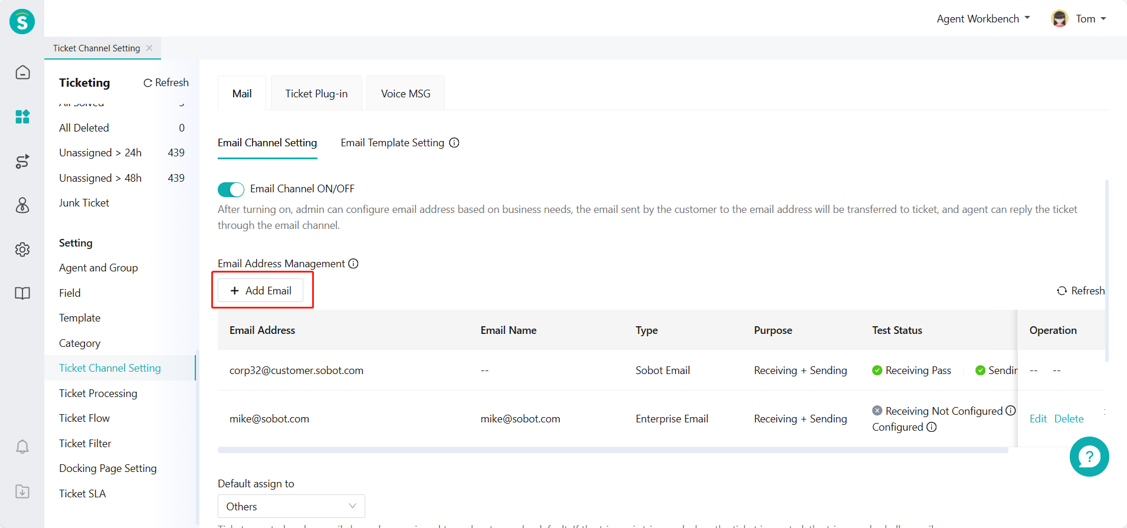Click info icon next to Email Template Setting

[x=454, y=143]
